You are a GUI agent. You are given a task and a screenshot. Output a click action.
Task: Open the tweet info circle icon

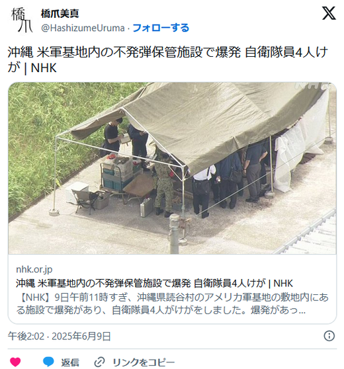[329, 335]
